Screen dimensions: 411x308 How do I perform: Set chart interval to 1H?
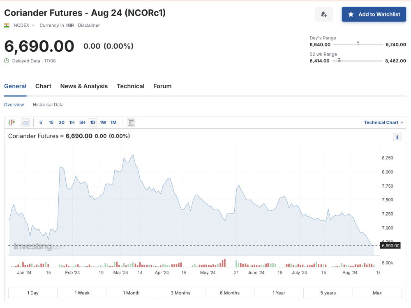tap(72, 122)
